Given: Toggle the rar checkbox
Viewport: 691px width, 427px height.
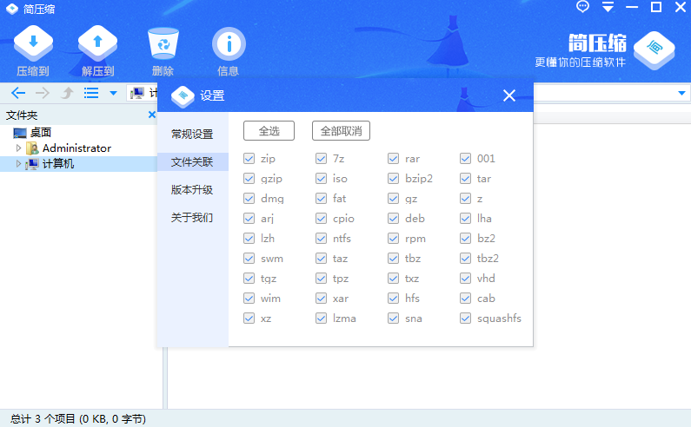Looking at the screenshot, I should point(393,159).
